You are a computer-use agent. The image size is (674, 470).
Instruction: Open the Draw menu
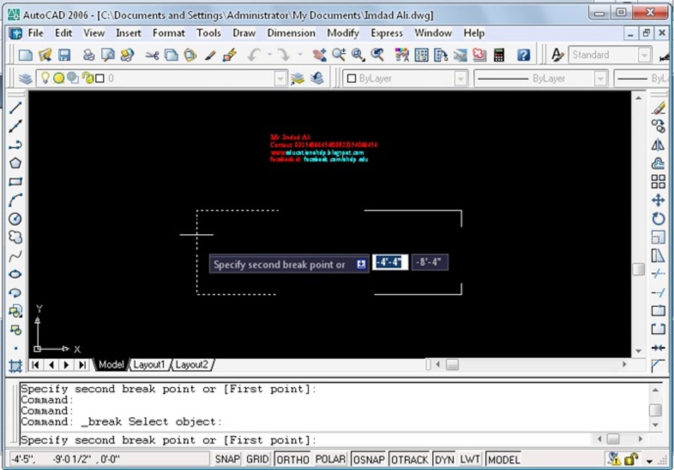[x=244, y=33]
